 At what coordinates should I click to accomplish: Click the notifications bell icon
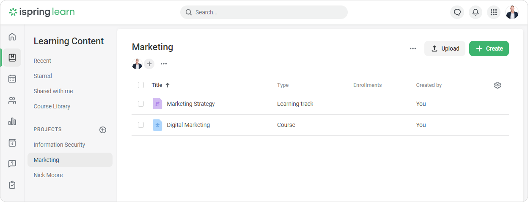click(476, 12)
